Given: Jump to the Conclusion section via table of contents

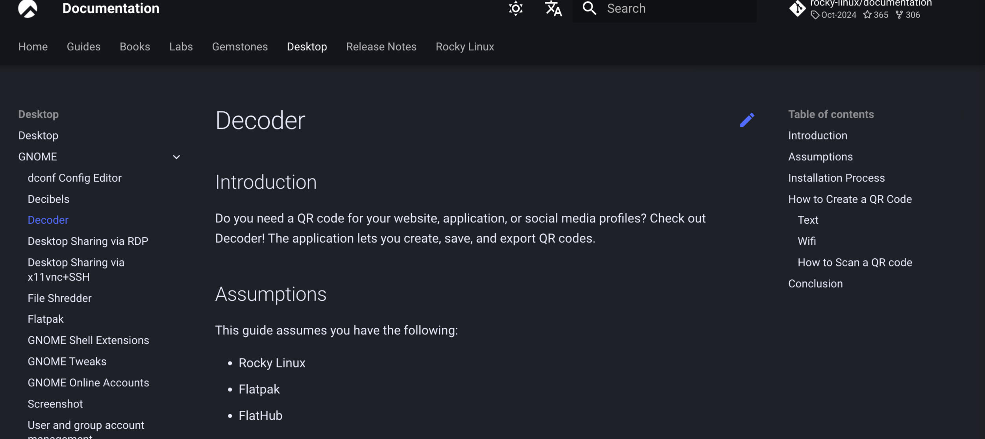Looking at the screenshot, I should (815, 283).
